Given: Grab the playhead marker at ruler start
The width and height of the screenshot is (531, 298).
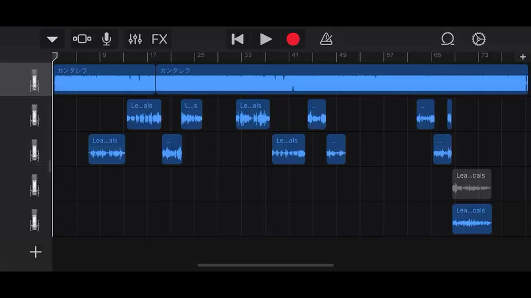Looking at the screenshot, I should coord(55,56).
